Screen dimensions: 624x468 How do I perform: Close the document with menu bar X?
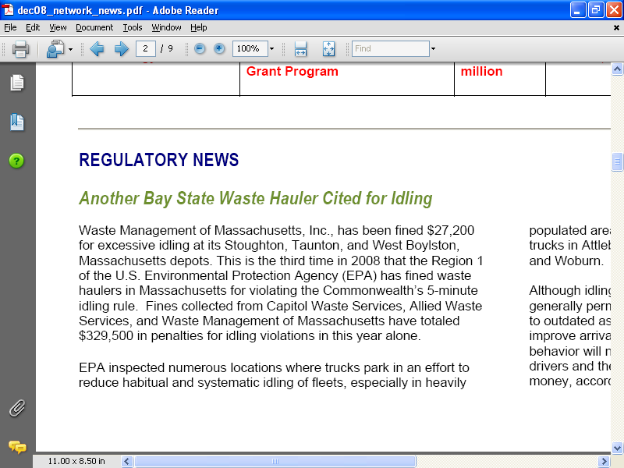tap(616, 28)
